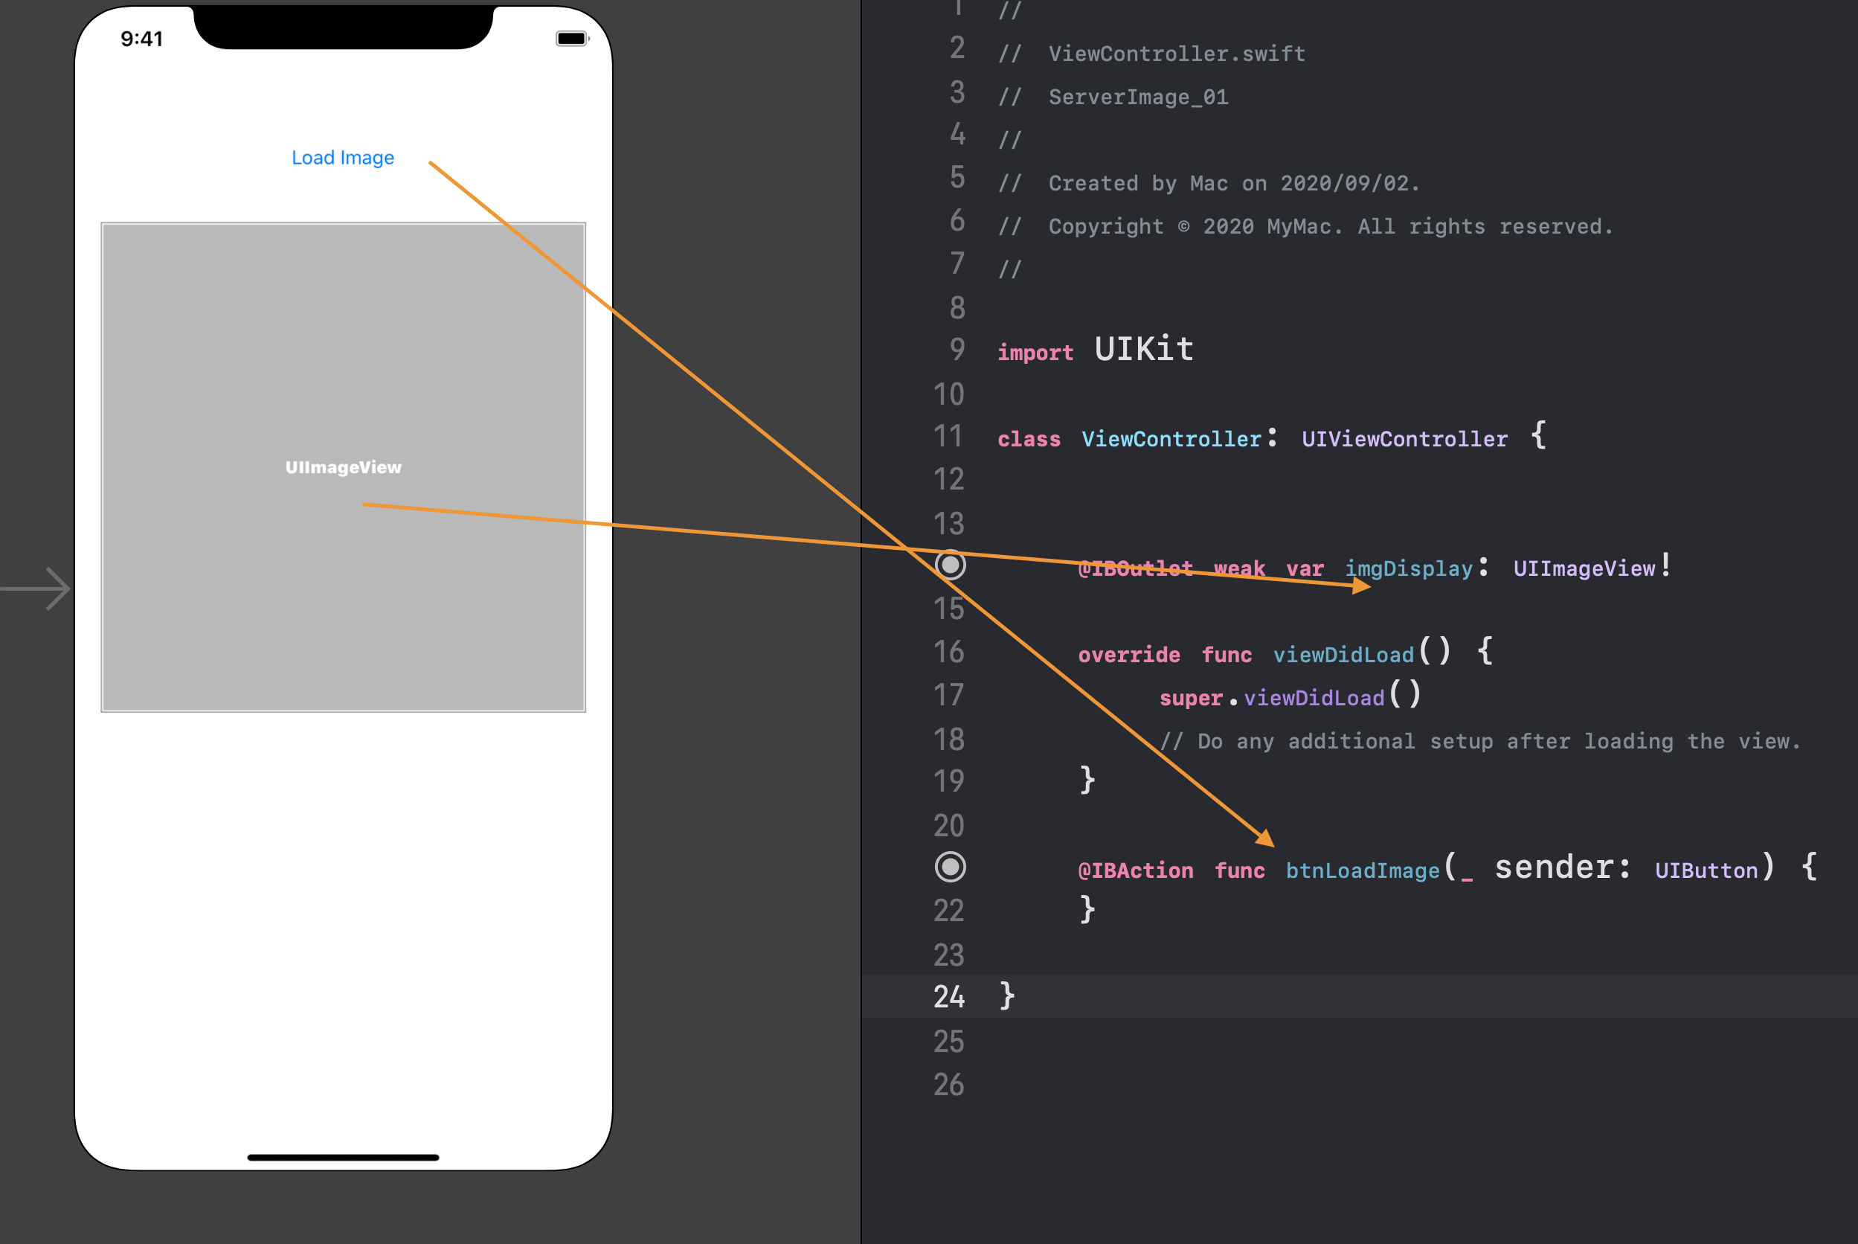Click line number 24 in the gutter
The width and height of the screenshot is (1858, 1244).
tap(948, 996)
